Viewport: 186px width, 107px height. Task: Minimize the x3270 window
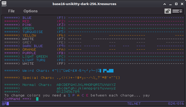171,4
